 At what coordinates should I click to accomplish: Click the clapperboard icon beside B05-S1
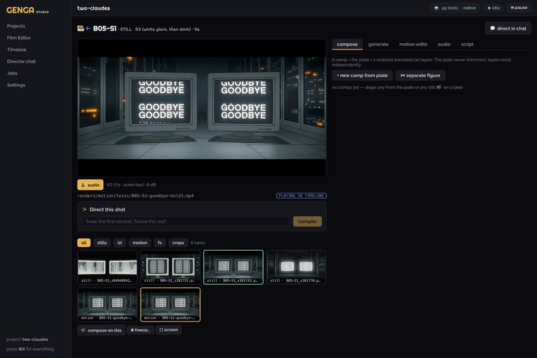[x=81, y=29]
